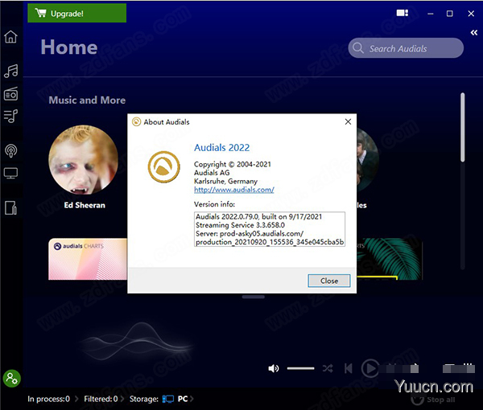483x410 pixels.
Task: Click the Filtered:0 status entry
Action: pyautogui.click(x=101, y=399)
